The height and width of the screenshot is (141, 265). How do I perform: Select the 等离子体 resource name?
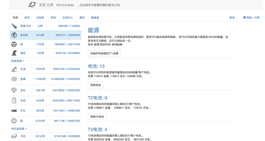pos(25,26)
